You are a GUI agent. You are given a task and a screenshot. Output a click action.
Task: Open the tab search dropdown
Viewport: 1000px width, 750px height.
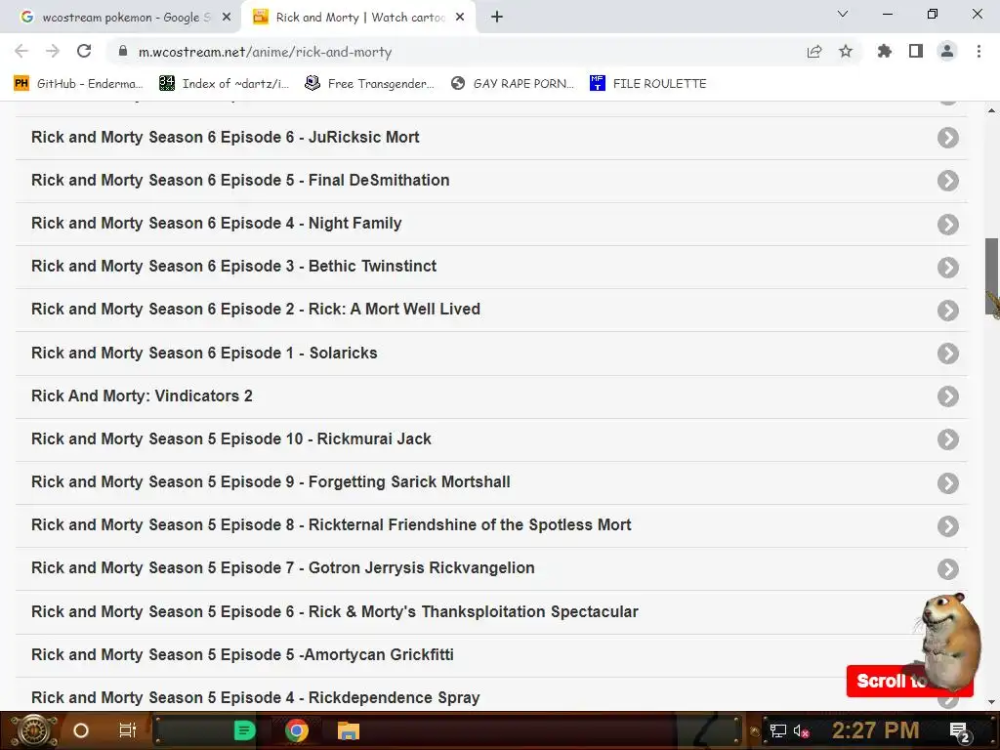pos(843,14)
